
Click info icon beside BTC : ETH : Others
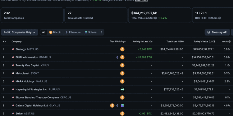(219, 18)
